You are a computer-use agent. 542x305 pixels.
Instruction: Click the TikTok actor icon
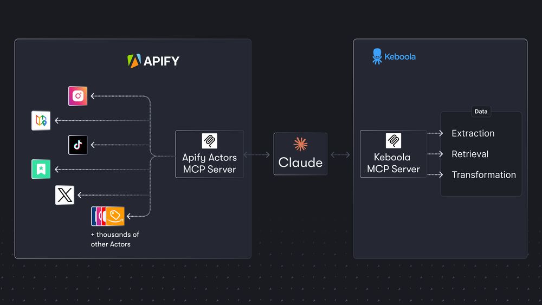click(x=78, y=145)
